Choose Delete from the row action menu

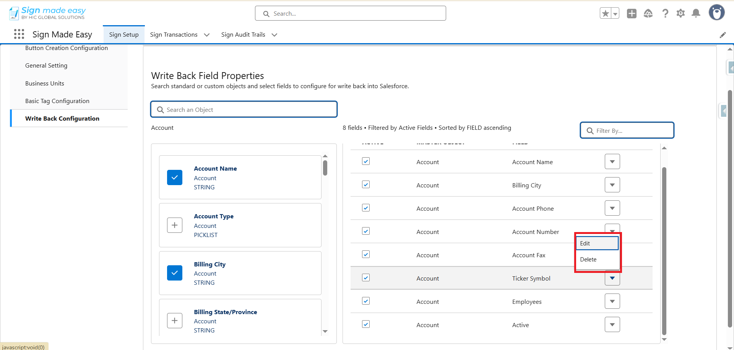click(x=596, y=260)
